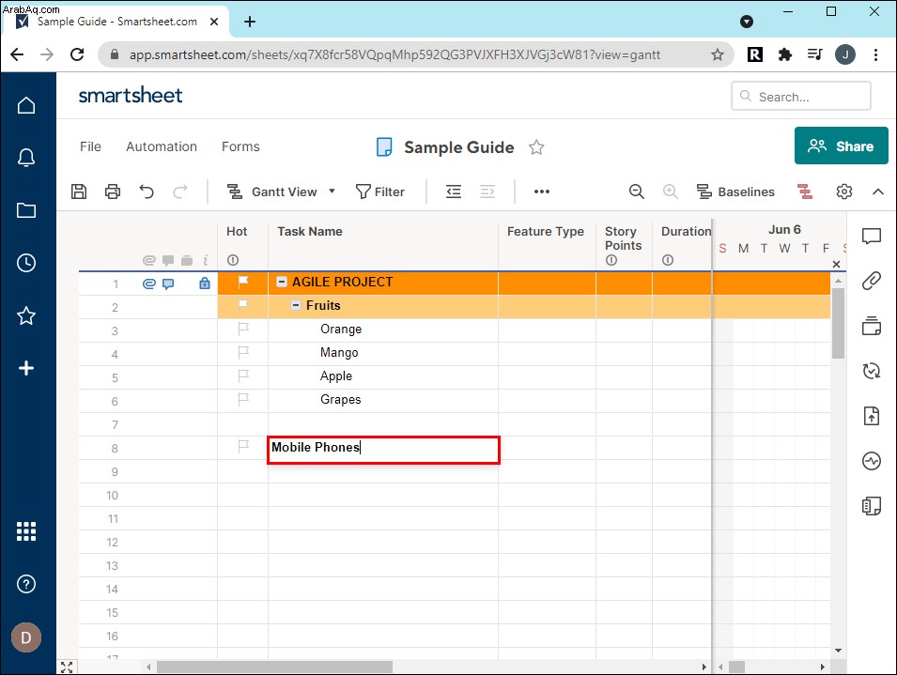897x675 pixels.
Task: Open Proofs panel icon
Action: pyautogui.click(x=872, y=326)
